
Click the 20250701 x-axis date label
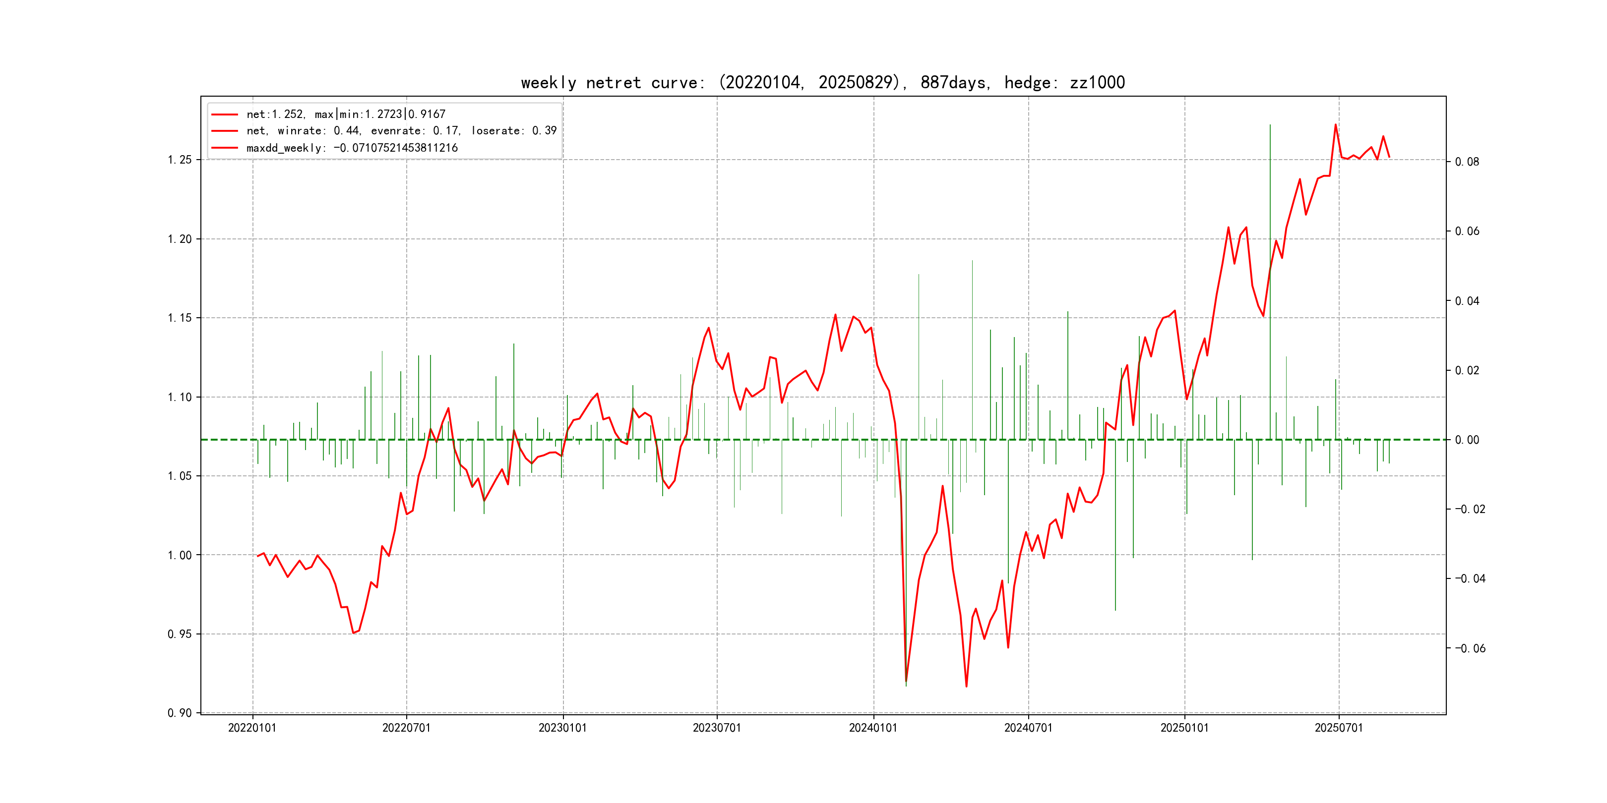(x=1339, y=728)
